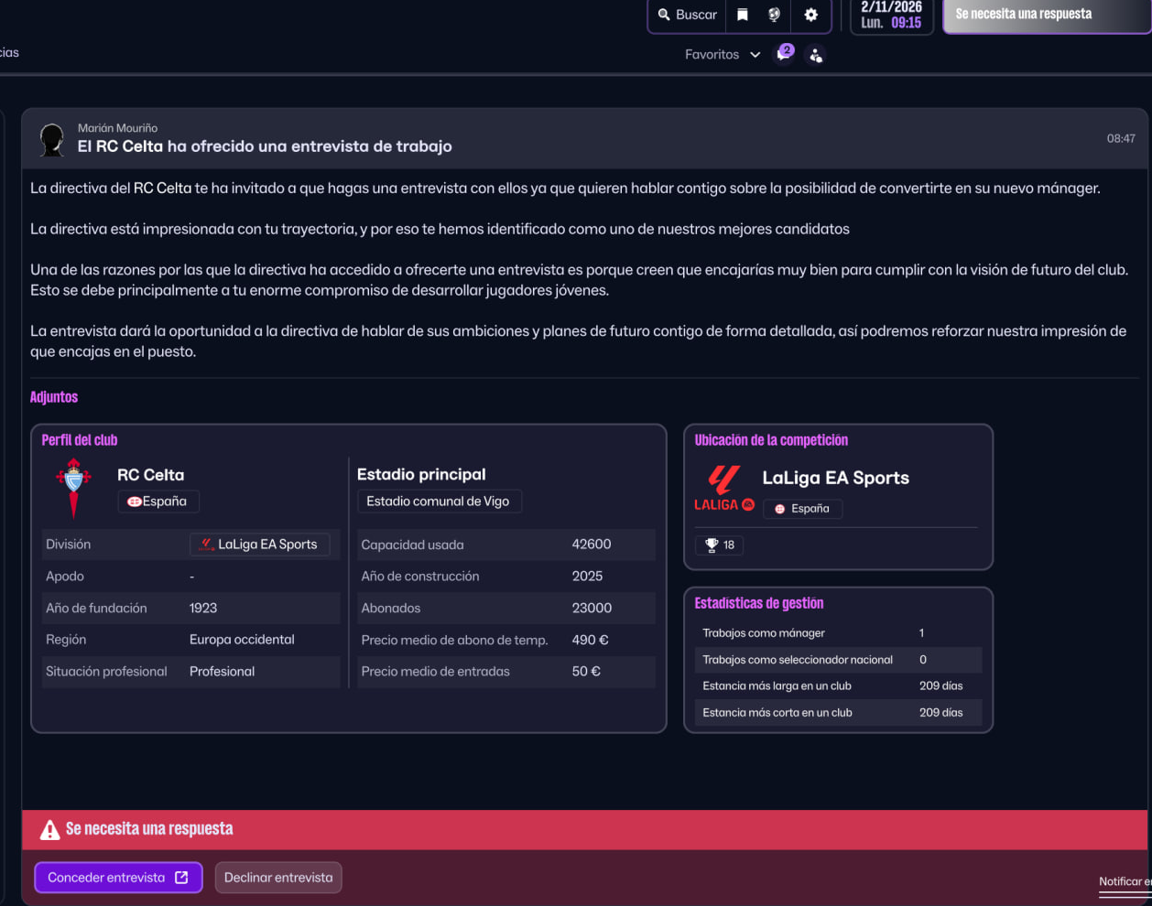Click the RC Celta link in message body
This screenshot has height=906, width=1152.
pos(162,188)
